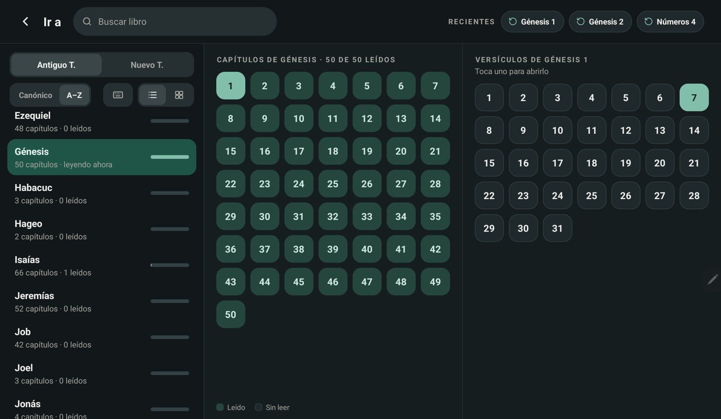Open the Ezequiel book row
Viewport: 721px width, 419px height.
[102, 122]
